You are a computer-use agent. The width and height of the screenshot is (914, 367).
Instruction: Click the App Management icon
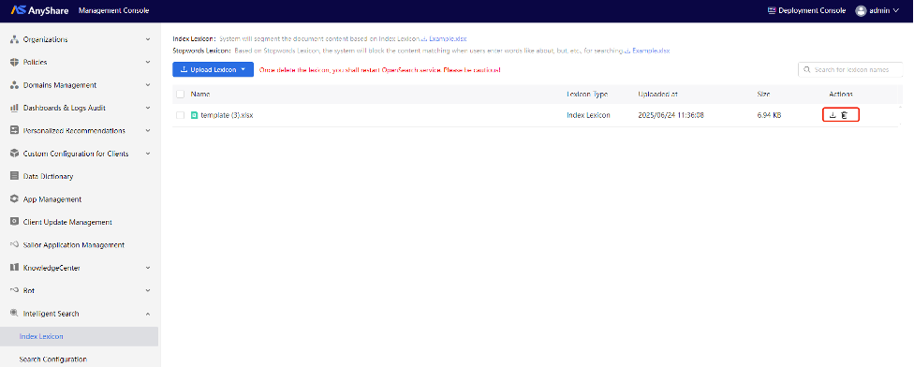coord(15,199)
